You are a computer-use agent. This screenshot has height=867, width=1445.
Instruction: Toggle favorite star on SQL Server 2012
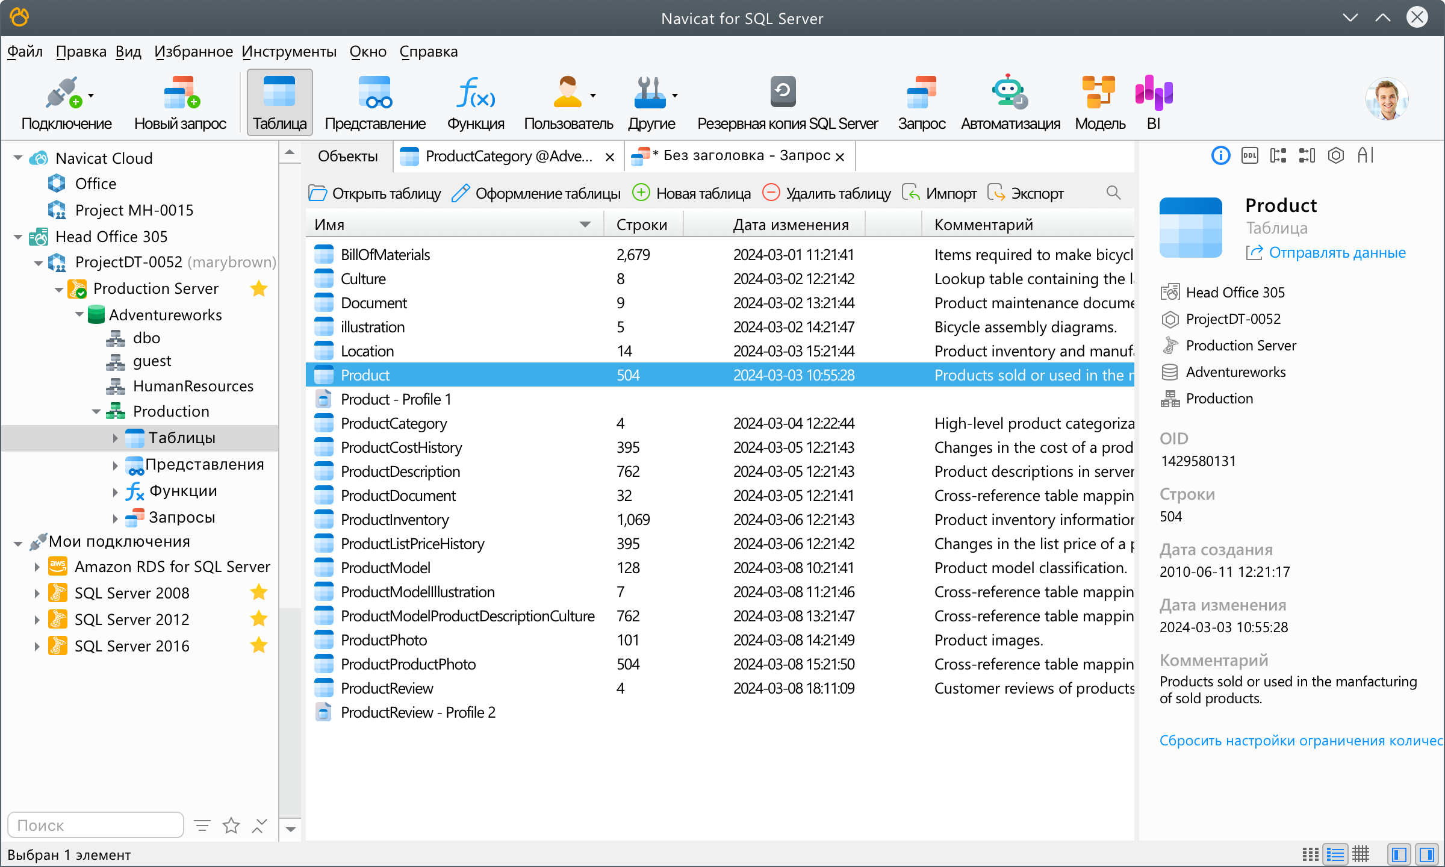pos(259,619)
